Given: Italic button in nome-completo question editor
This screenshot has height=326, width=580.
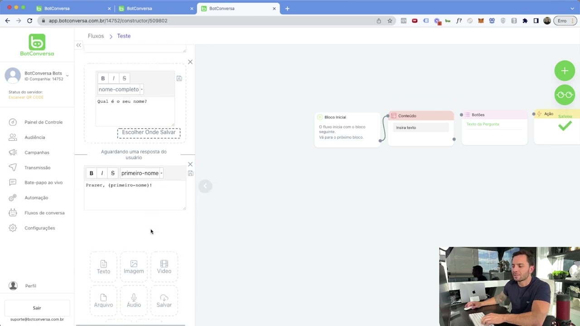Looking at the screenshot, I should (x=113, y=78).
